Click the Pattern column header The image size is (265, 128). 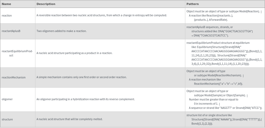[x=192, y=4]
